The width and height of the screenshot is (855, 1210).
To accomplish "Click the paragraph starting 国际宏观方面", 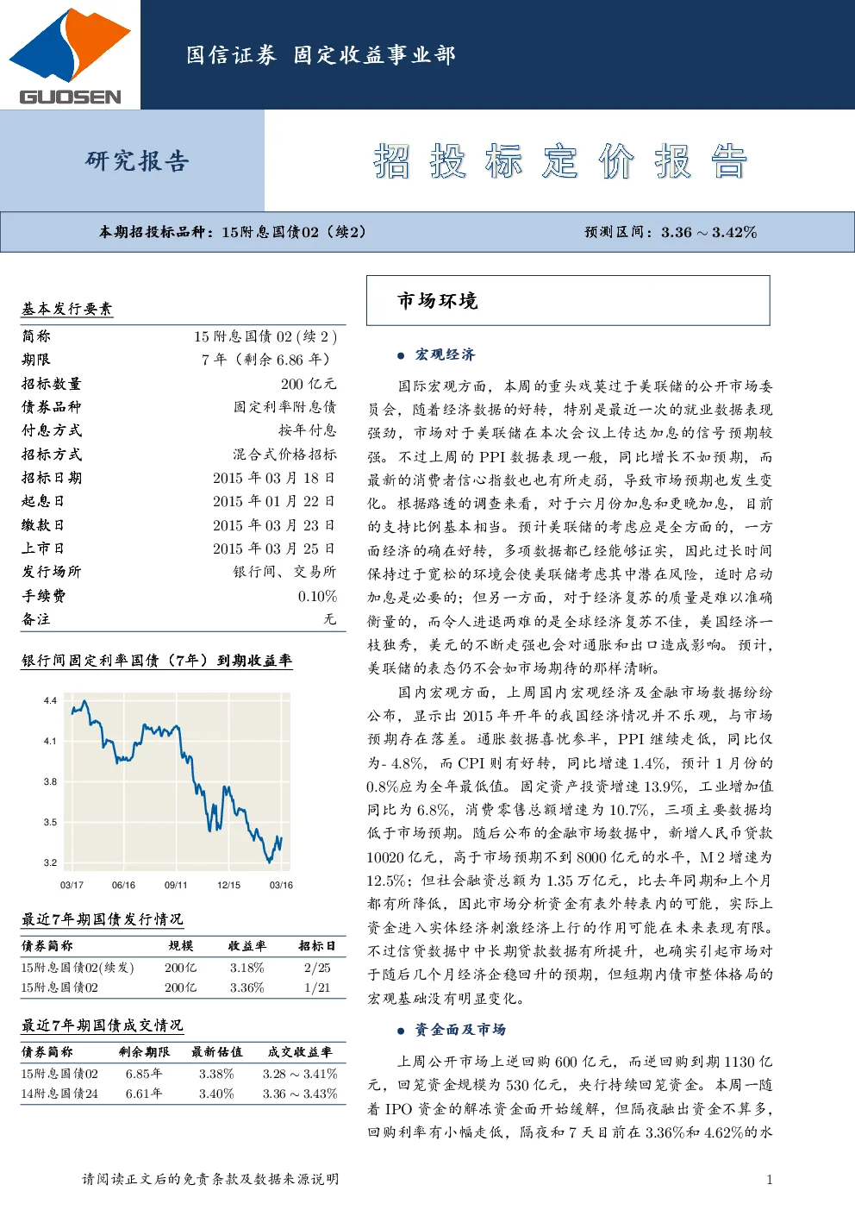I will click(570, 527).
